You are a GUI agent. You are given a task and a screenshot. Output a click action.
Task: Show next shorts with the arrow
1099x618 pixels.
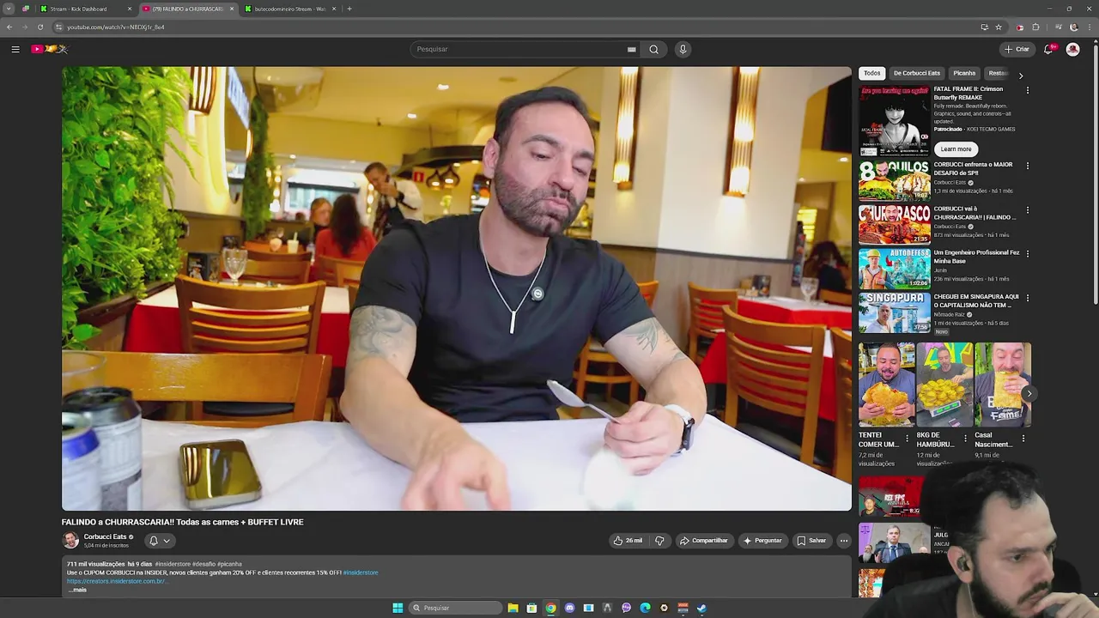(1029, 394)
